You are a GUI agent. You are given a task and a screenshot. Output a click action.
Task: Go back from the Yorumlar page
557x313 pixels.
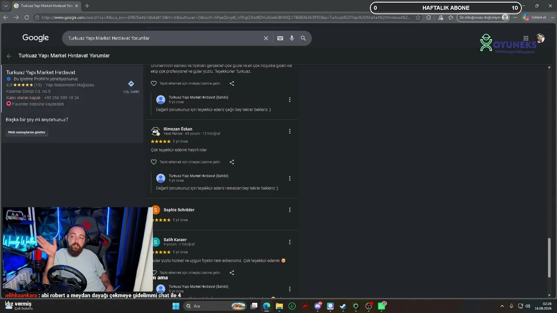tap(9, 56)
